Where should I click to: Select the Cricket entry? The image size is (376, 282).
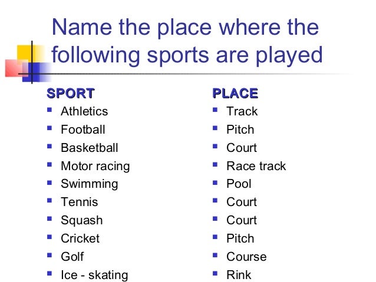click(x=80, y=238)
